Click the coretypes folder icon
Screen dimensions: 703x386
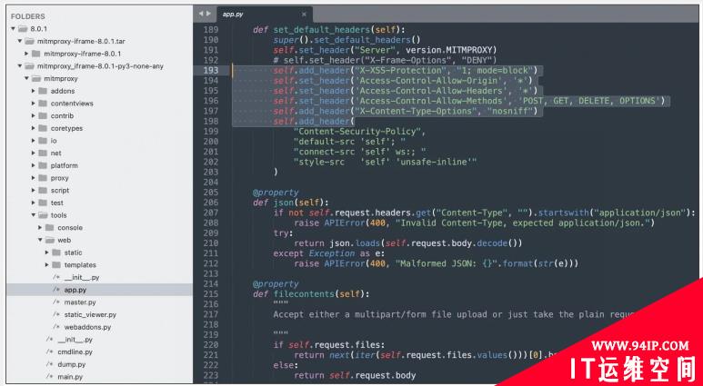(43, 128)
